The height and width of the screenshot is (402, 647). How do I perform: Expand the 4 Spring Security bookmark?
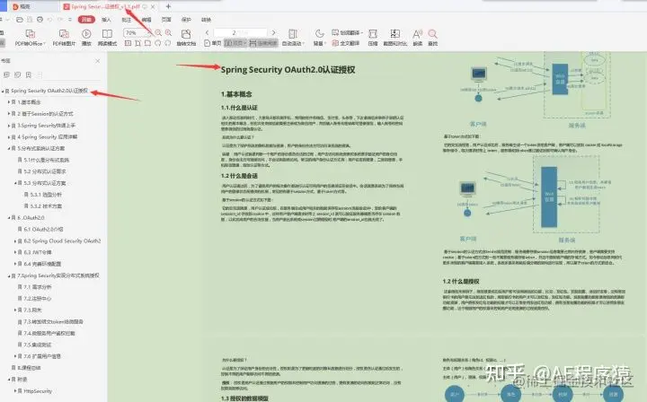9,137
